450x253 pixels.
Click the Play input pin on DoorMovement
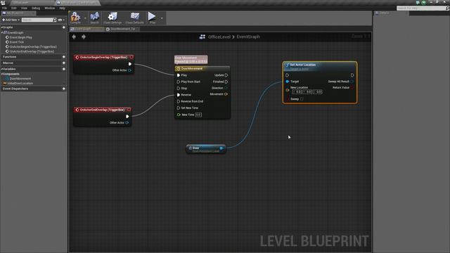click(179, 75)
